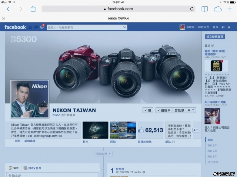Click 尋找朋友 in top bar
Viewport: 237px width, 177px height.
click(203, 27)
